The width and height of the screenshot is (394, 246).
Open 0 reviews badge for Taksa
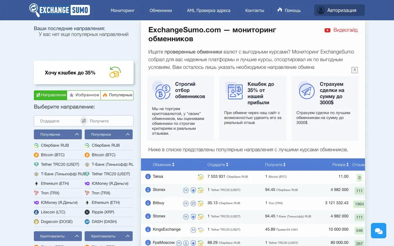tap(359, 177)
